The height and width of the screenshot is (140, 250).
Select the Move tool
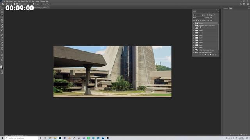tap(2, 10)
